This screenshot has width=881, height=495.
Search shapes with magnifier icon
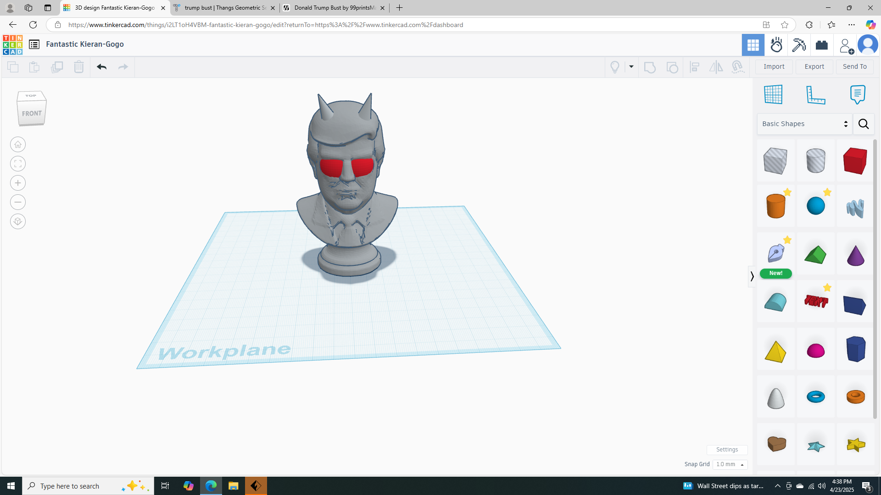864,124
